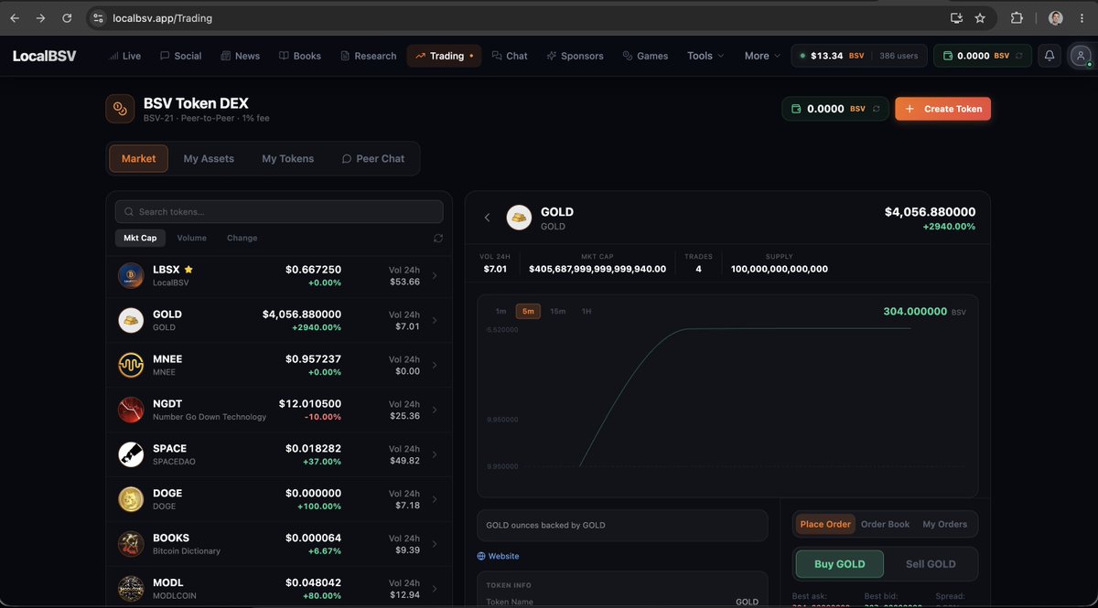Select the Trading nav tab
This screenshot has width=1098, height=608.
[444, 56]
